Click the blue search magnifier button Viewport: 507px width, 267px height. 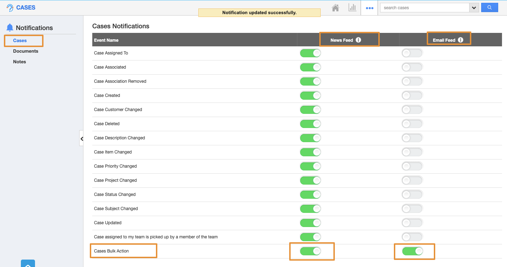[x=489, y=7]
